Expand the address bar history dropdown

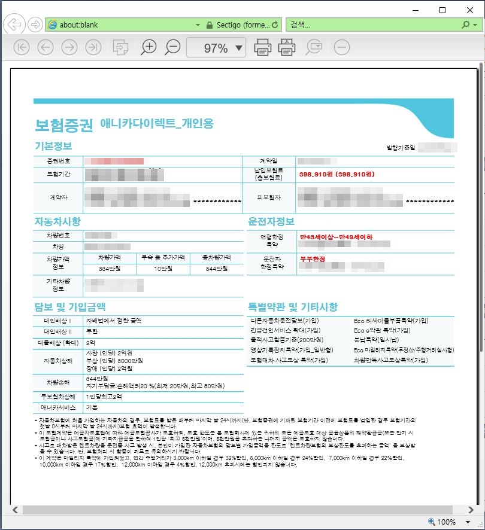click(x=198, y=25)
